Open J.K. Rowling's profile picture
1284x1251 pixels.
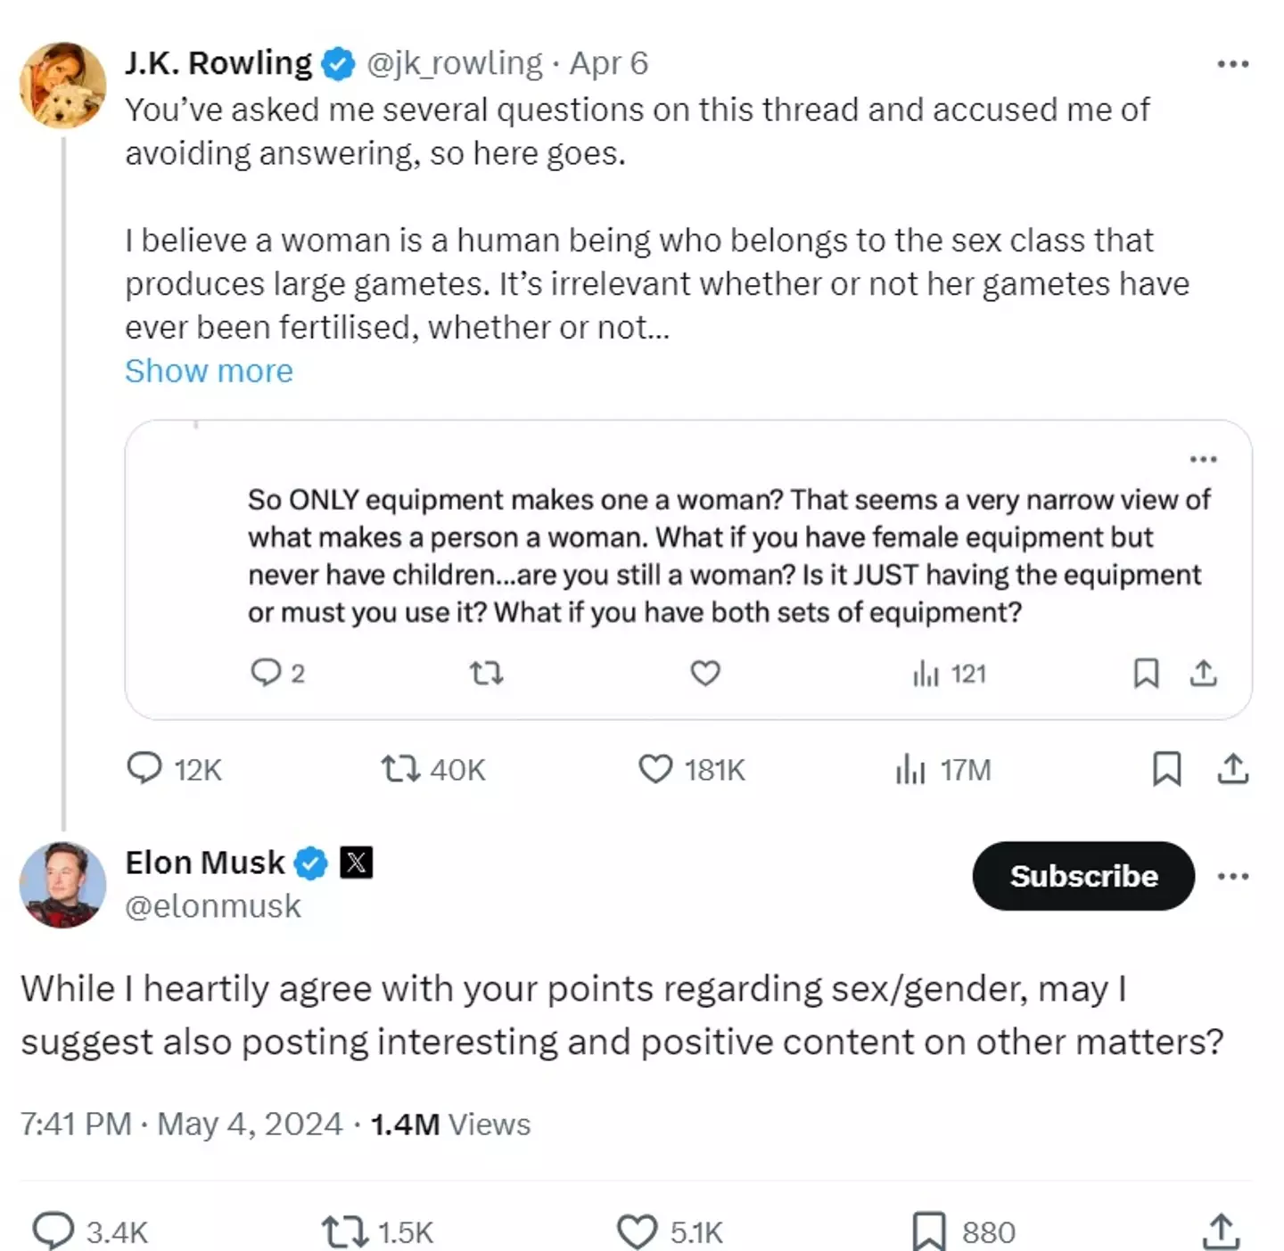62,85
